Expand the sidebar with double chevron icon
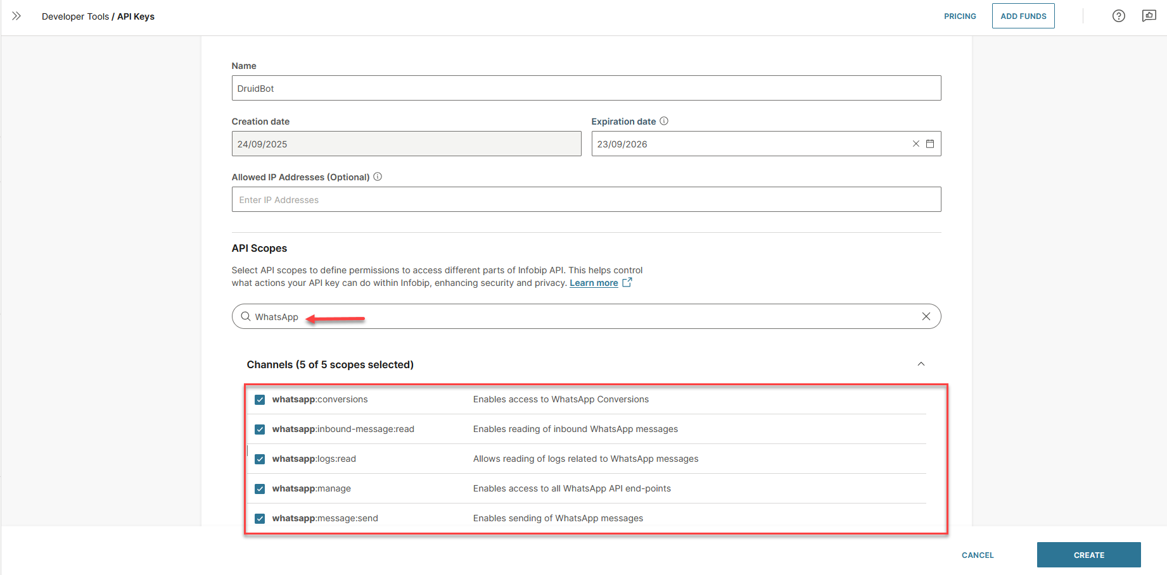 coord(16,16)
